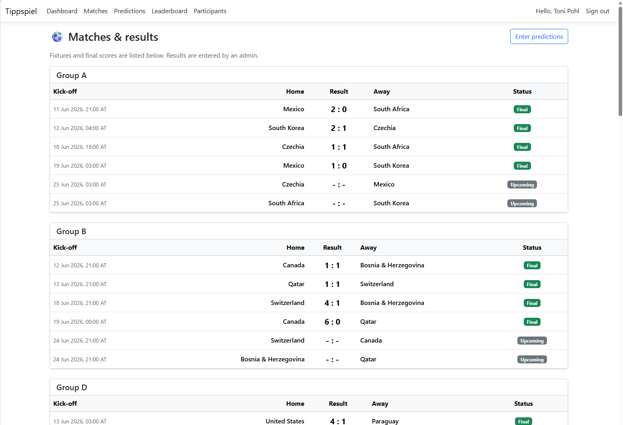The image size is (623, 425).
Task: Click the 4 : 1 result of Switzerland vs Bosnia
Action: tap(333, 303)
